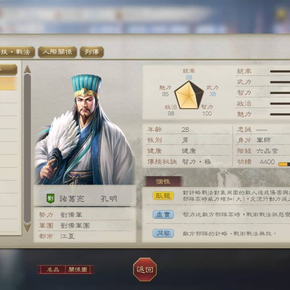Screen dimensions: 290x290
Task: Click the vertical officer list scrollbar
Action: pos(27,148)
